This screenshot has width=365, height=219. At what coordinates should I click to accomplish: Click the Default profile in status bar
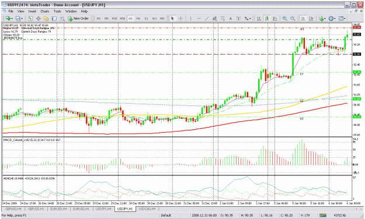(x=166, y=216)
